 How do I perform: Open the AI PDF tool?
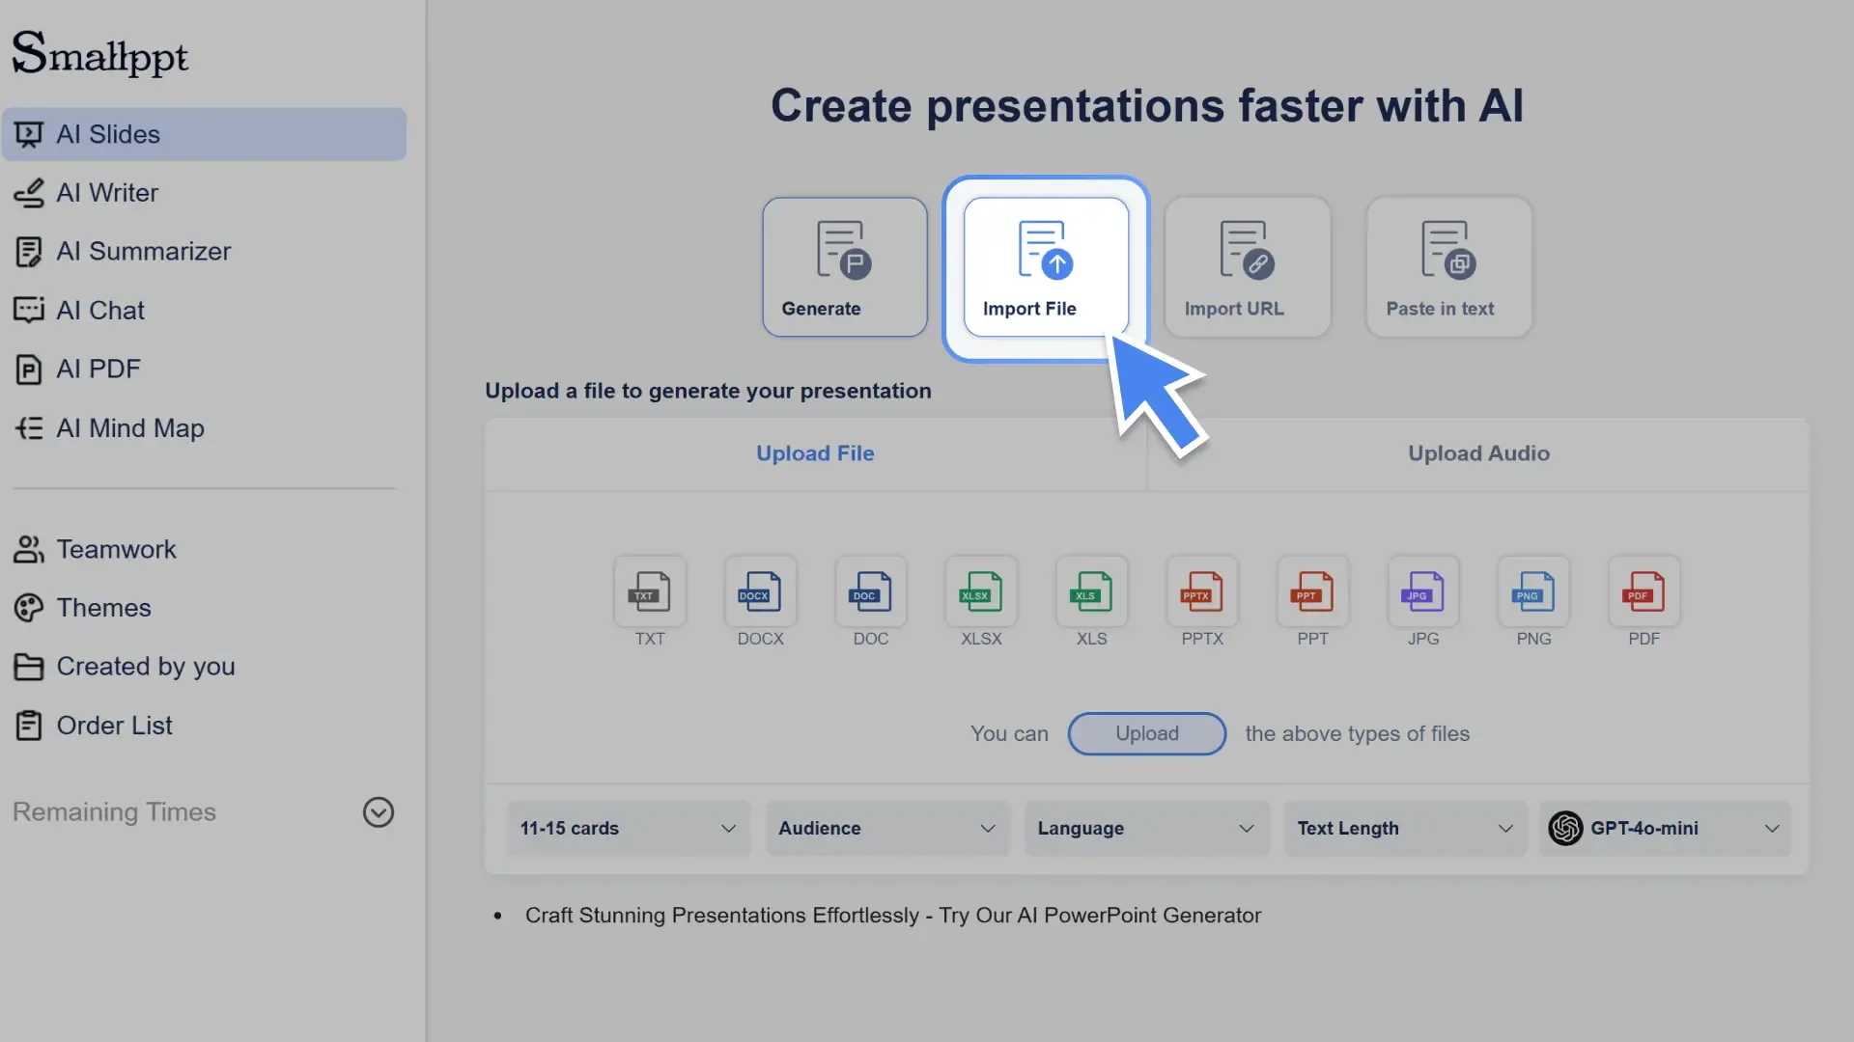click(x=98, y=369)
